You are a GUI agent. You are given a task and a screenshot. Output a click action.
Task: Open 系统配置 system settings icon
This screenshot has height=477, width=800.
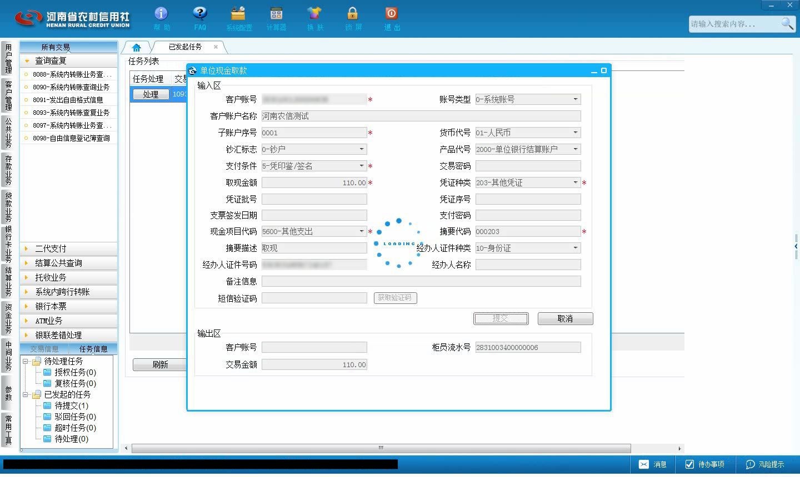238,18
